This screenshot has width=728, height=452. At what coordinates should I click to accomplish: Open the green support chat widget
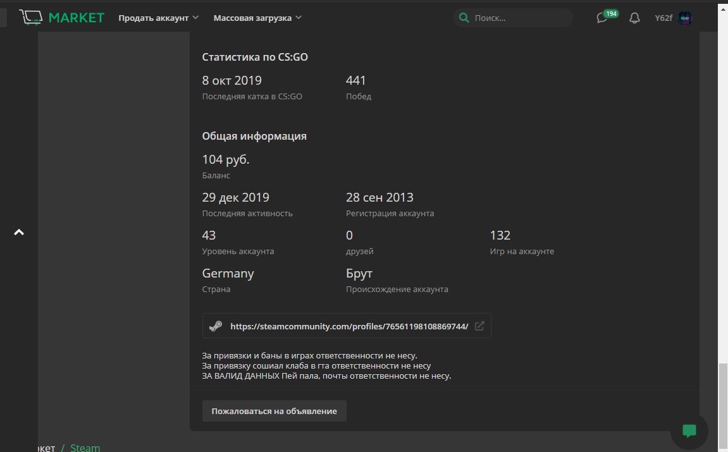[x=689, y=431]
